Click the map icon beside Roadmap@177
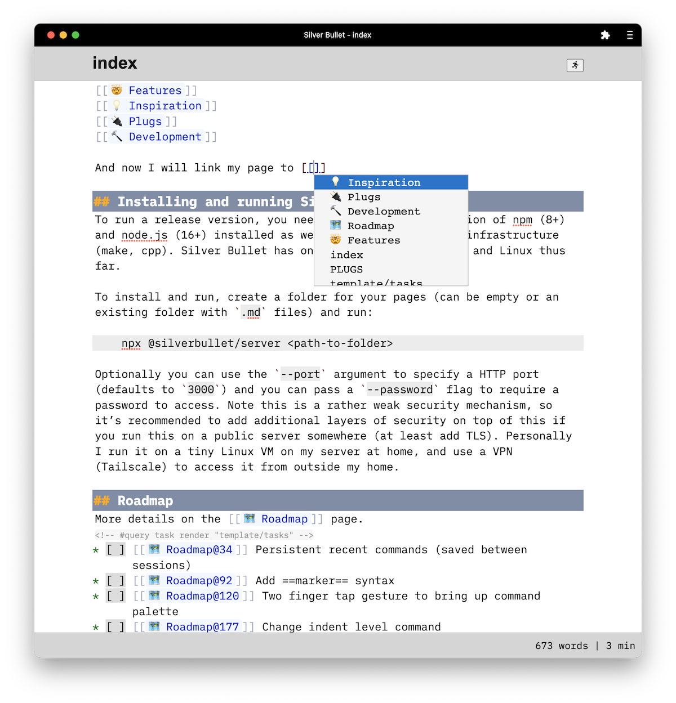Viewport: 676px width, 703px height. [154, 626]
